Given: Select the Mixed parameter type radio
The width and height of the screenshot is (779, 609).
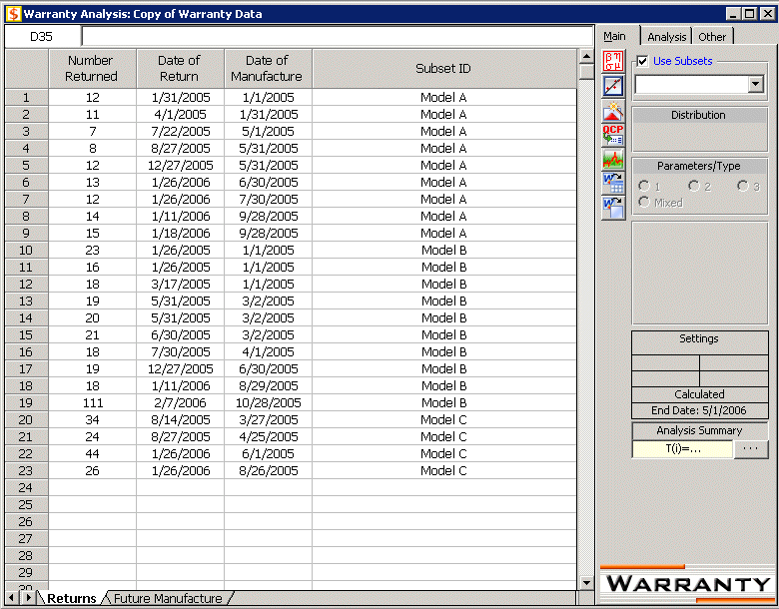Looking at the screenshot, I should click(644, 203).
